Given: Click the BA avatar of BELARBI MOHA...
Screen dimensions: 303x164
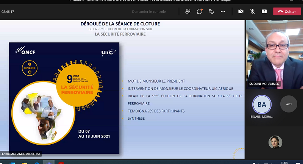Looking at the screenshot, I should point(262,104).
